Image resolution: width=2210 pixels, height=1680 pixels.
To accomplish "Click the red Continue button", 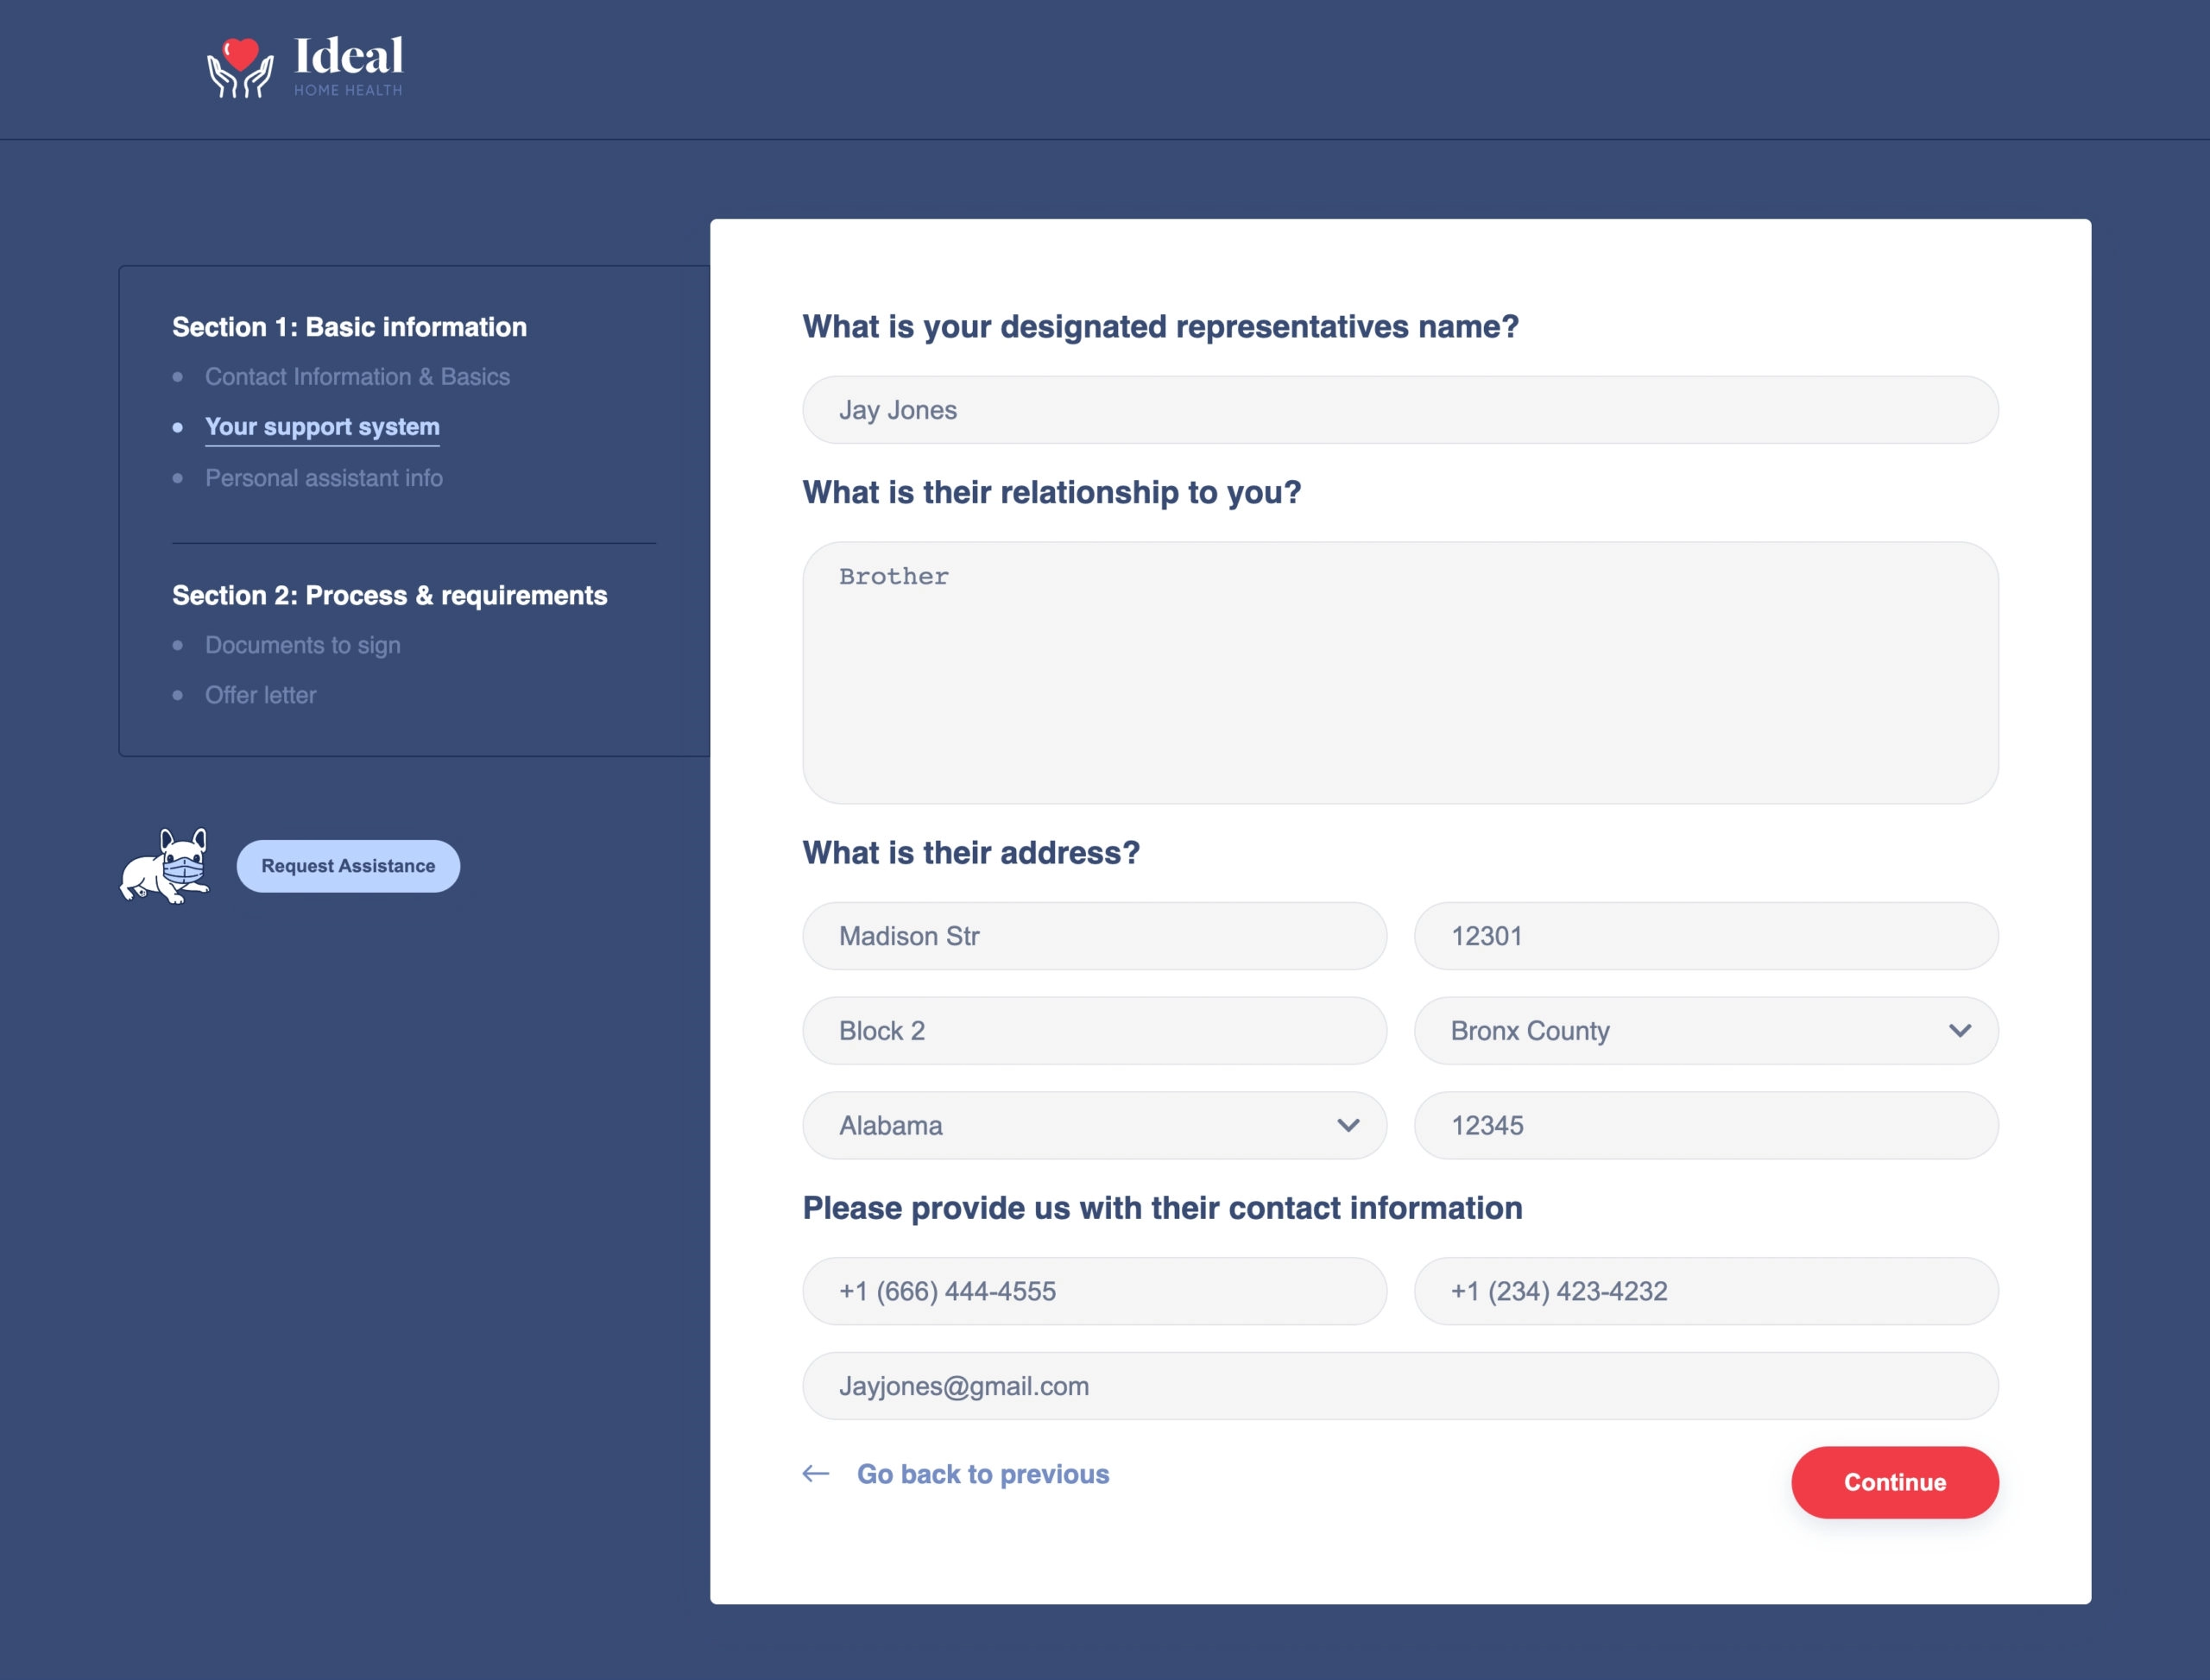I will pyautogui.click(x=1895, y=1482).
